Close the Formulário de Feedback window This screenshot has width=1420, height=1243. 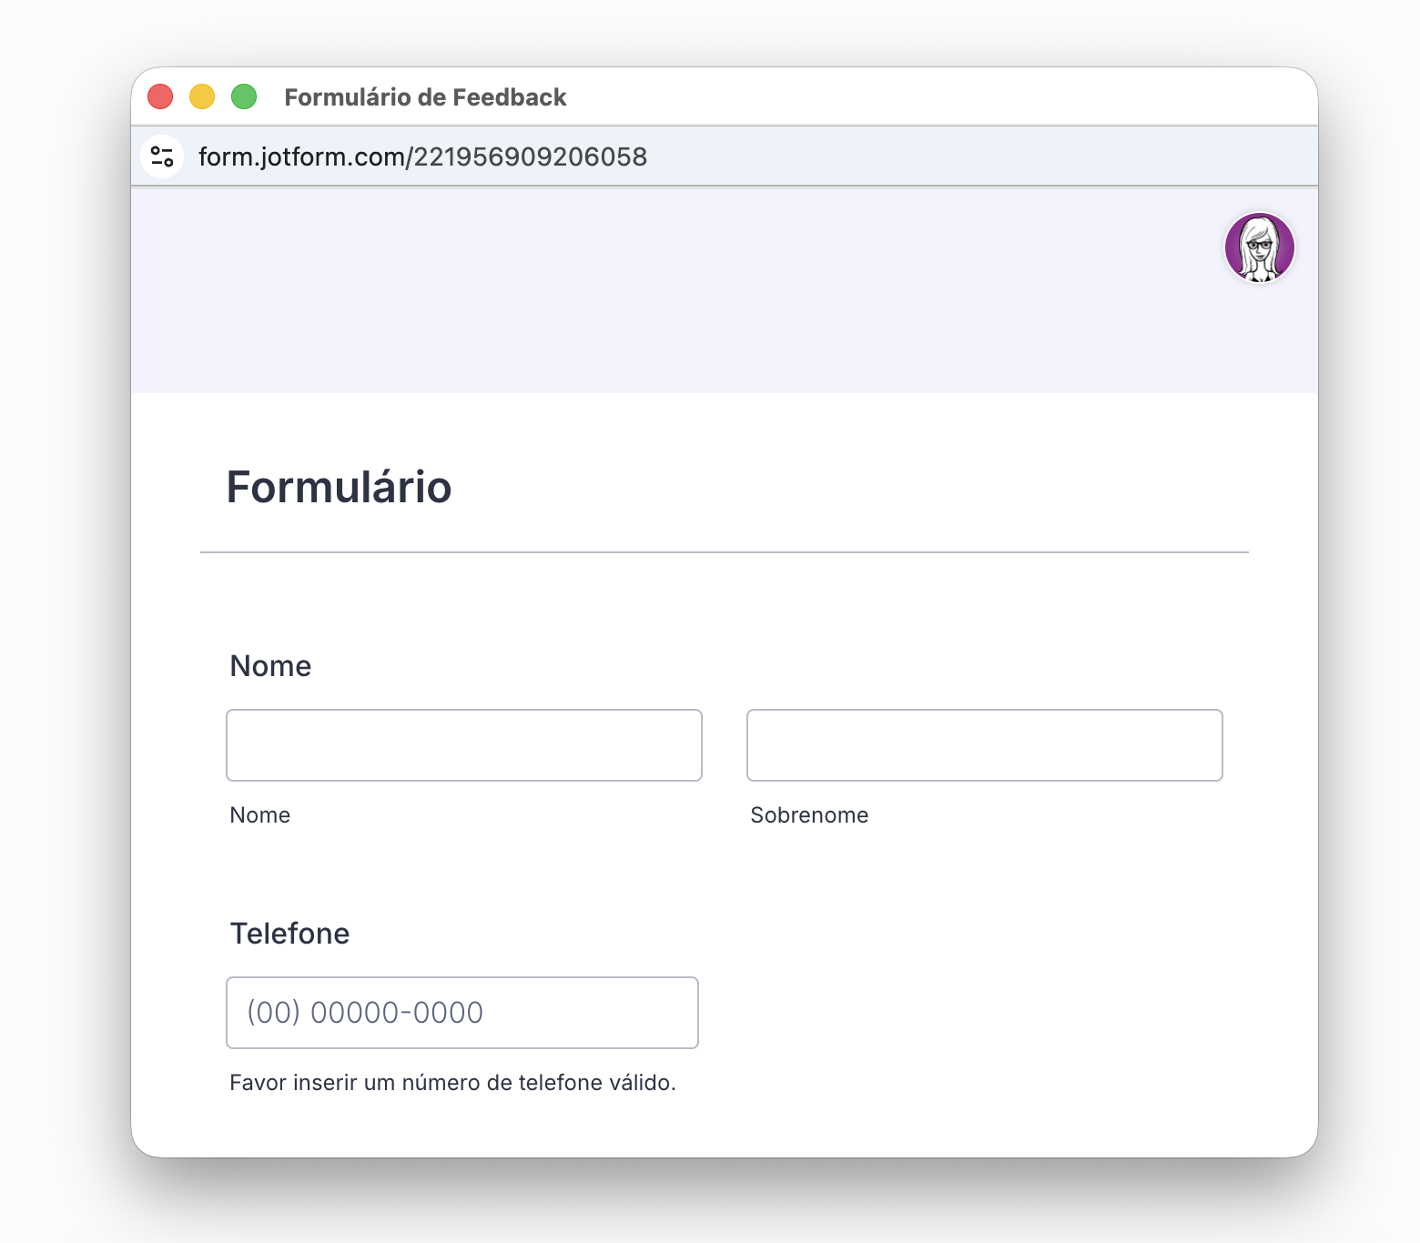[160, 96]
